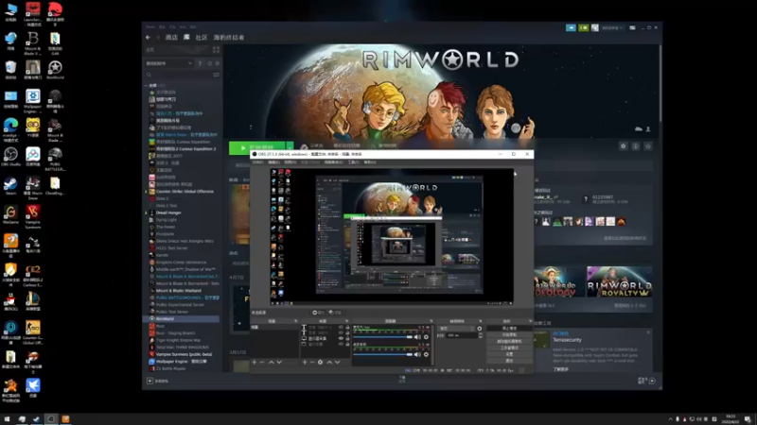Toggle visibility eye of second text source

pos(341,332)
